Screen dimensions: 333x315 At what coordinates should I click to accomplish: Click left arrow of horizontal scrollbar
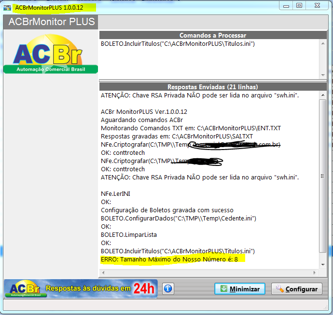coord(103,273)
